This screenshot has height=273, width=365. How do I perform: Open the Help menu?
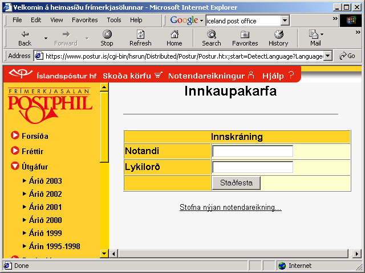click(136, 20)
